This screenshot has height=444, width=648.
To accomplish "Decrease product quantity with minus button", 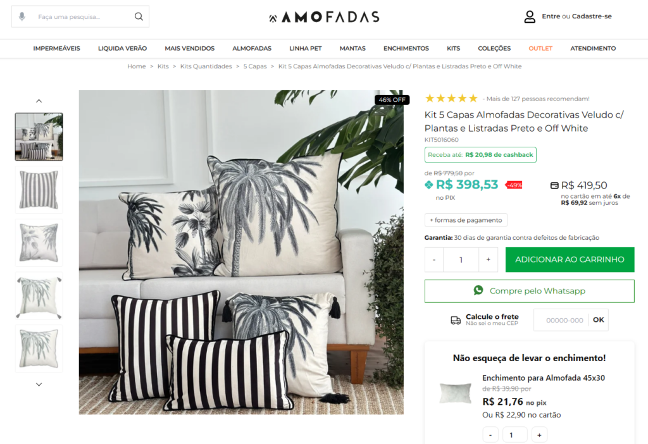I will coord(434,259).
